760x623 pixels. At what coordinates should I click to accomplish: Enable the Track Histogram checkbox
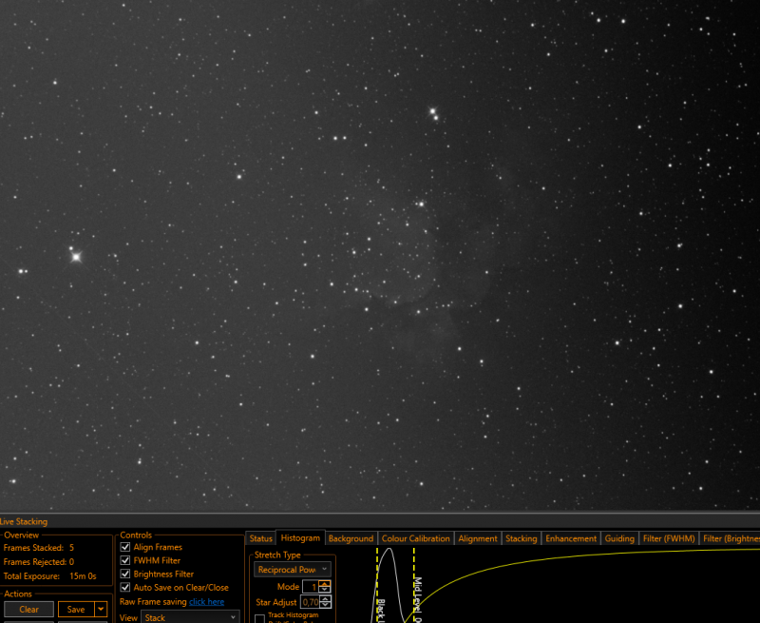[259, 619]
